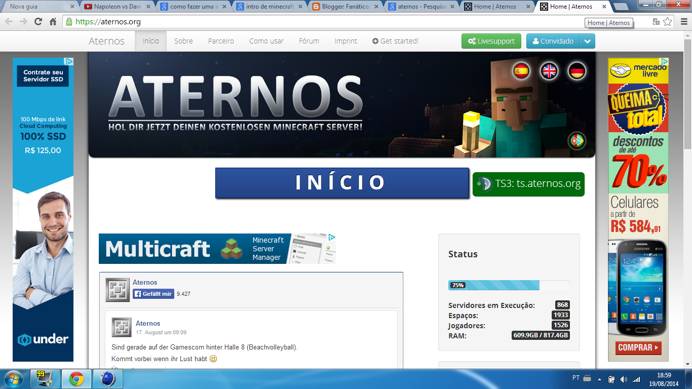The image size is (692, 389).
Task: Go back with the browser back arrow
Action: (x=9, y=22)
